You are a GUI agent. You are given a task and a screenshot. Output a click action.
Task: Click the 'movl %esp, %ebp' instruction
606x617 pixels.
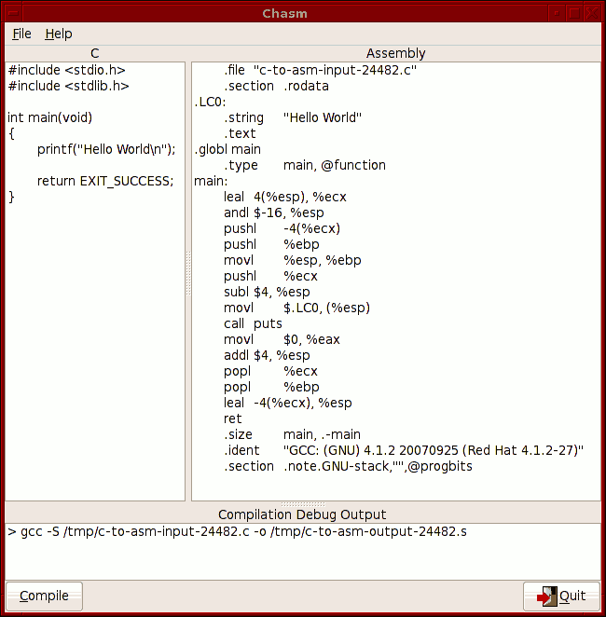pyautogui.click(x=293, y=260)
